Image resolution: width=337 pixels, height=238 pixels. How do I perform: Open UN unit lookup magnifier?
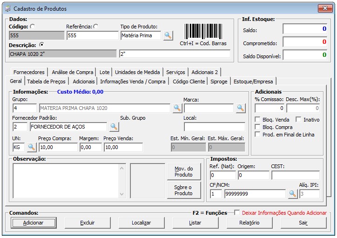point(32,147)
